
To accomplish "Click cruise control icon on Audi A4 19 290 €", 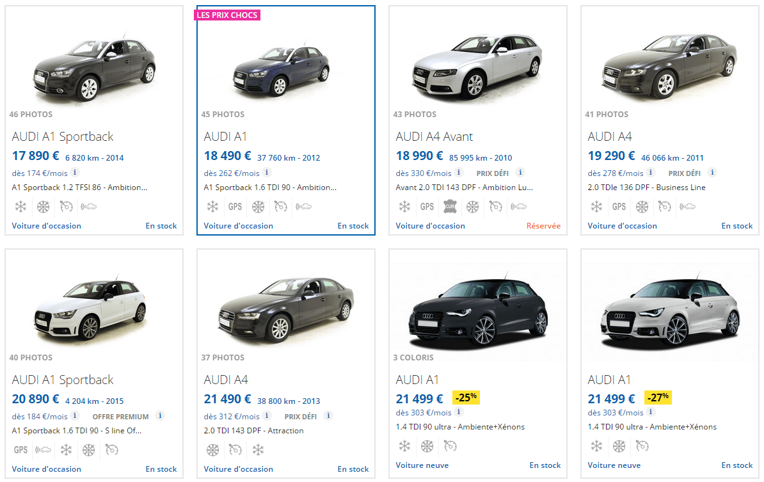I will coord(664,207).
